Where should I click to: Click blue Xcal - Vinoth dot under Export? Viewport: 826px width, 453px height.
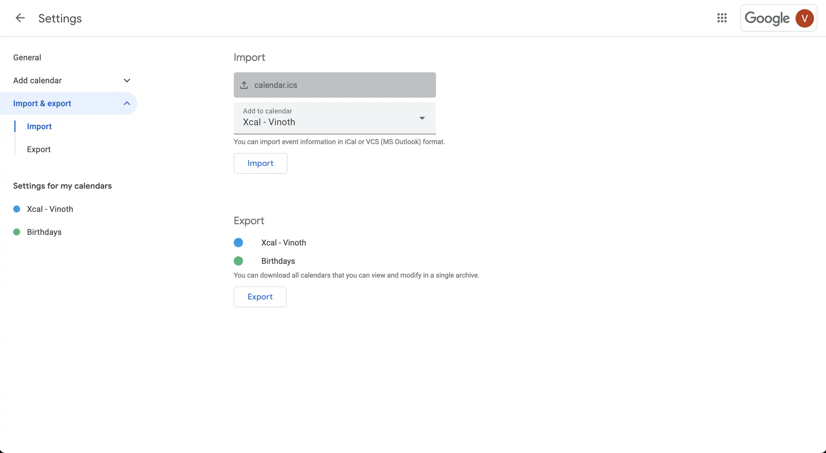238,243
